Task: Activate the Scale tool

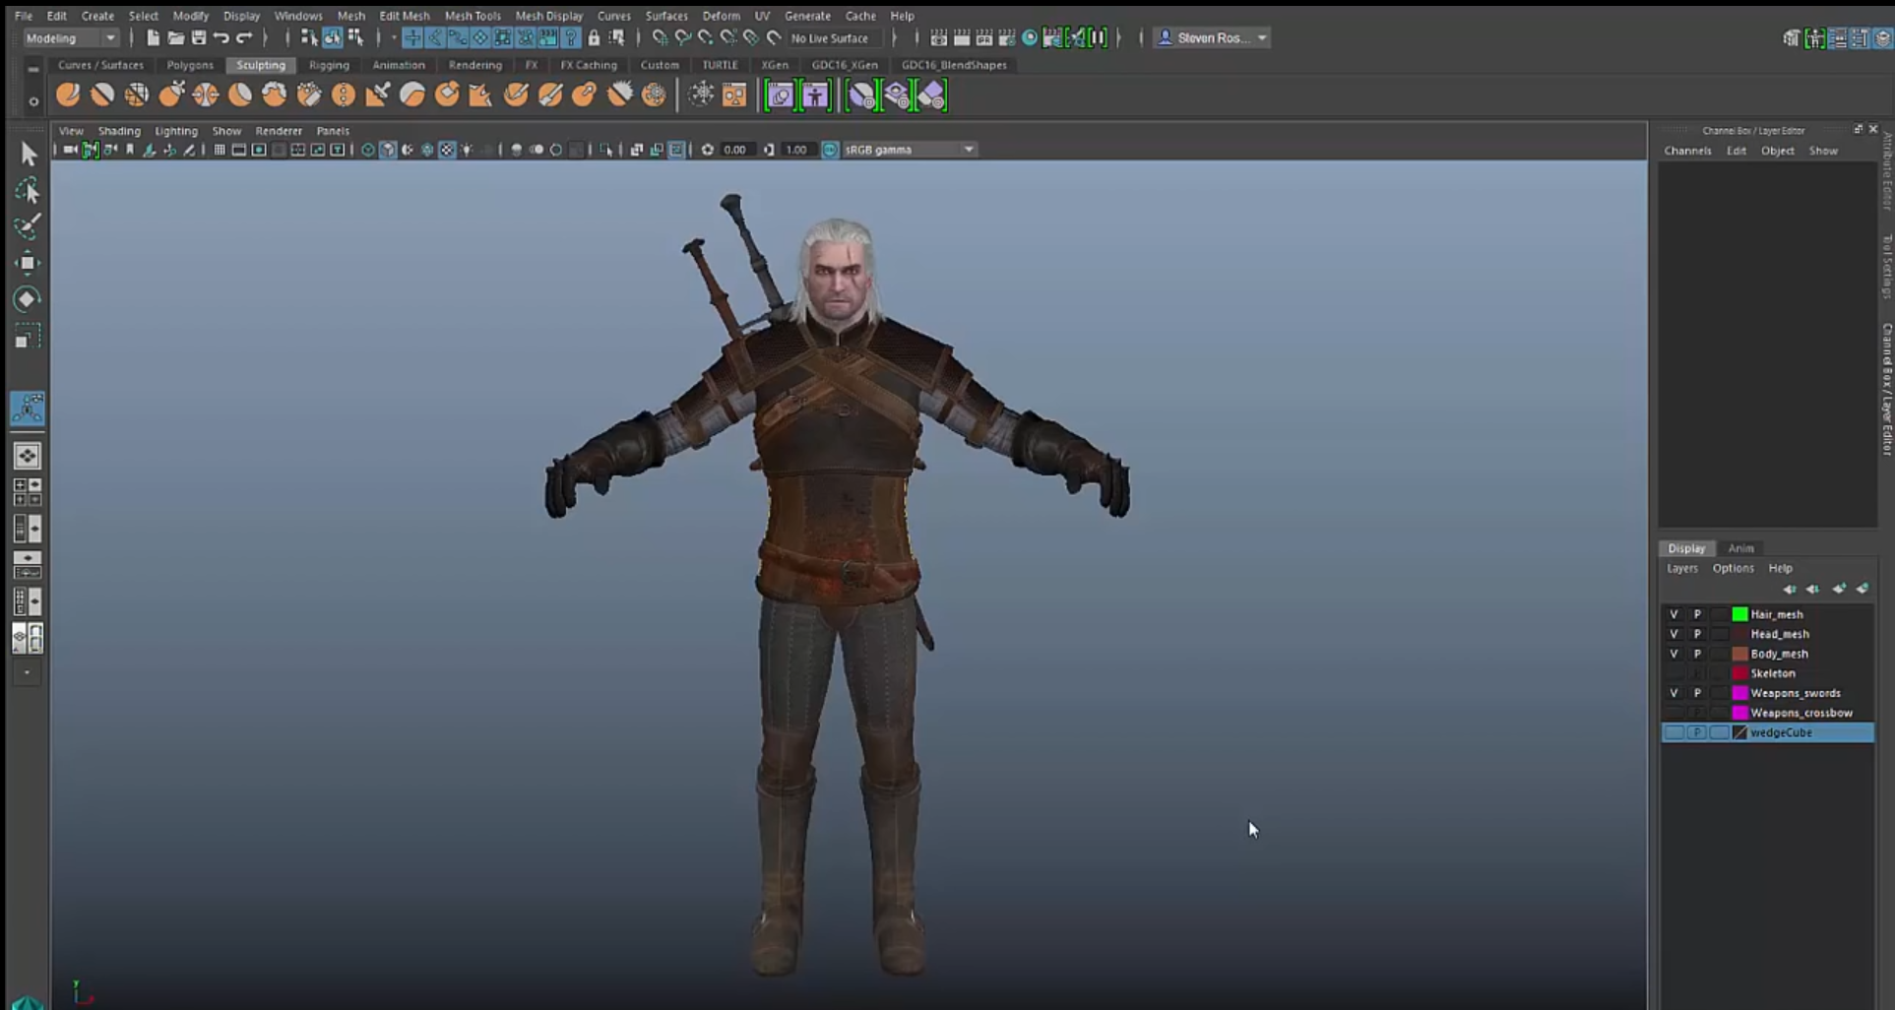Action: click(28, 338)
